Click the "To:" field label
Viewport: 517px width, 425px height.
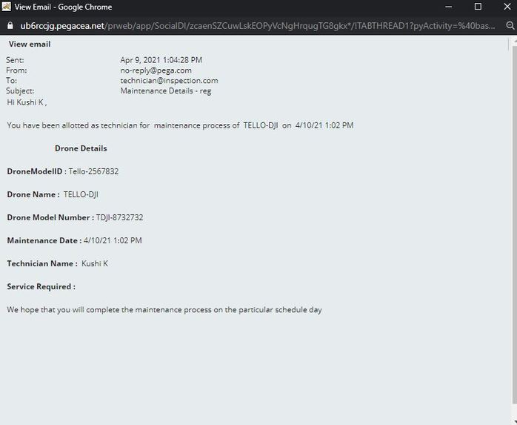pos(11,81)
